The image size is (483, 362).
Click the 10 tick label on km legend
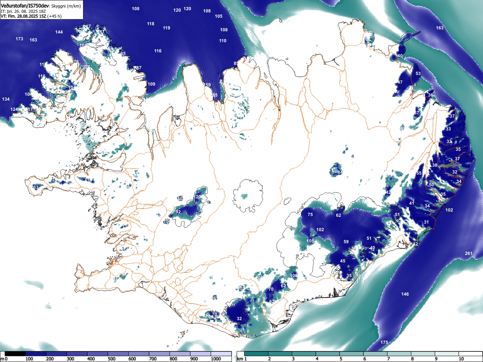click(x=461, y=359)
